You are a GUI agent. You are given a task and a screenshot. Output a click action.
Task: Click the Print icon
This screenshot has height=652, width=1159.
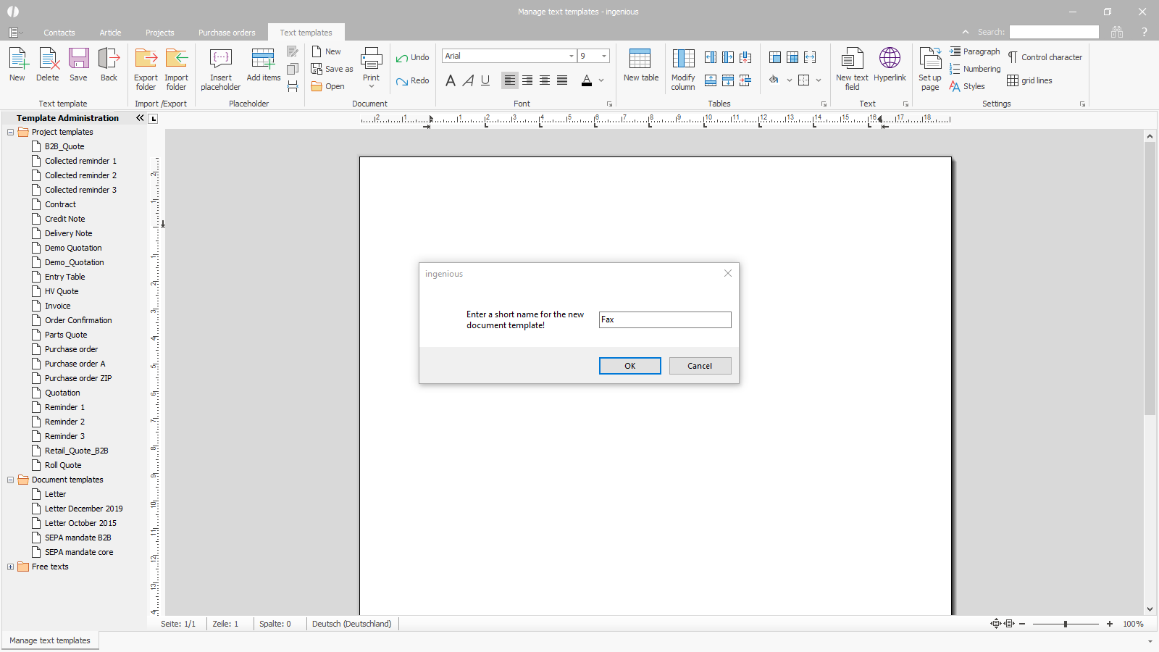click(371, 59)
